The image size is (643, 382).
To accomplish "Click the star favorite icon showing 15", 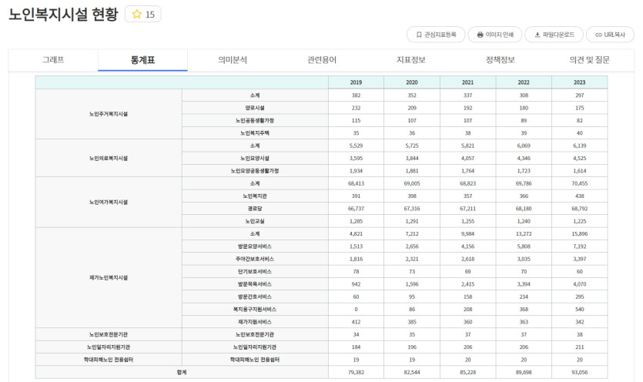I will coord(142,15).
